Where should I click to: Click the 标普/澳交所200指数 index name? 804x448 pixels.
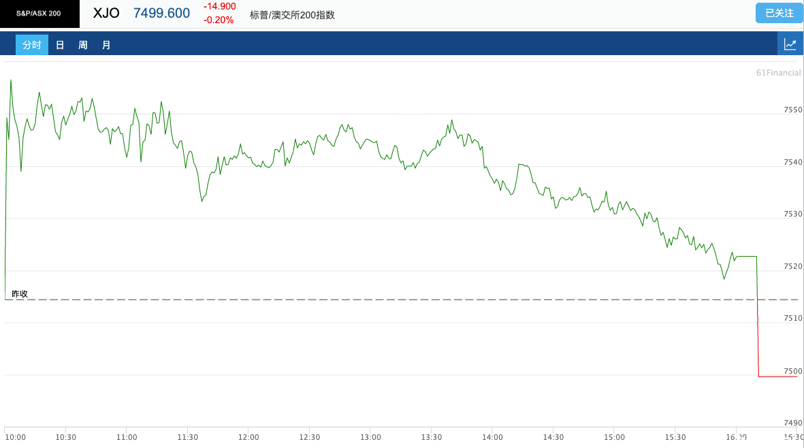[x=292, y=15]
